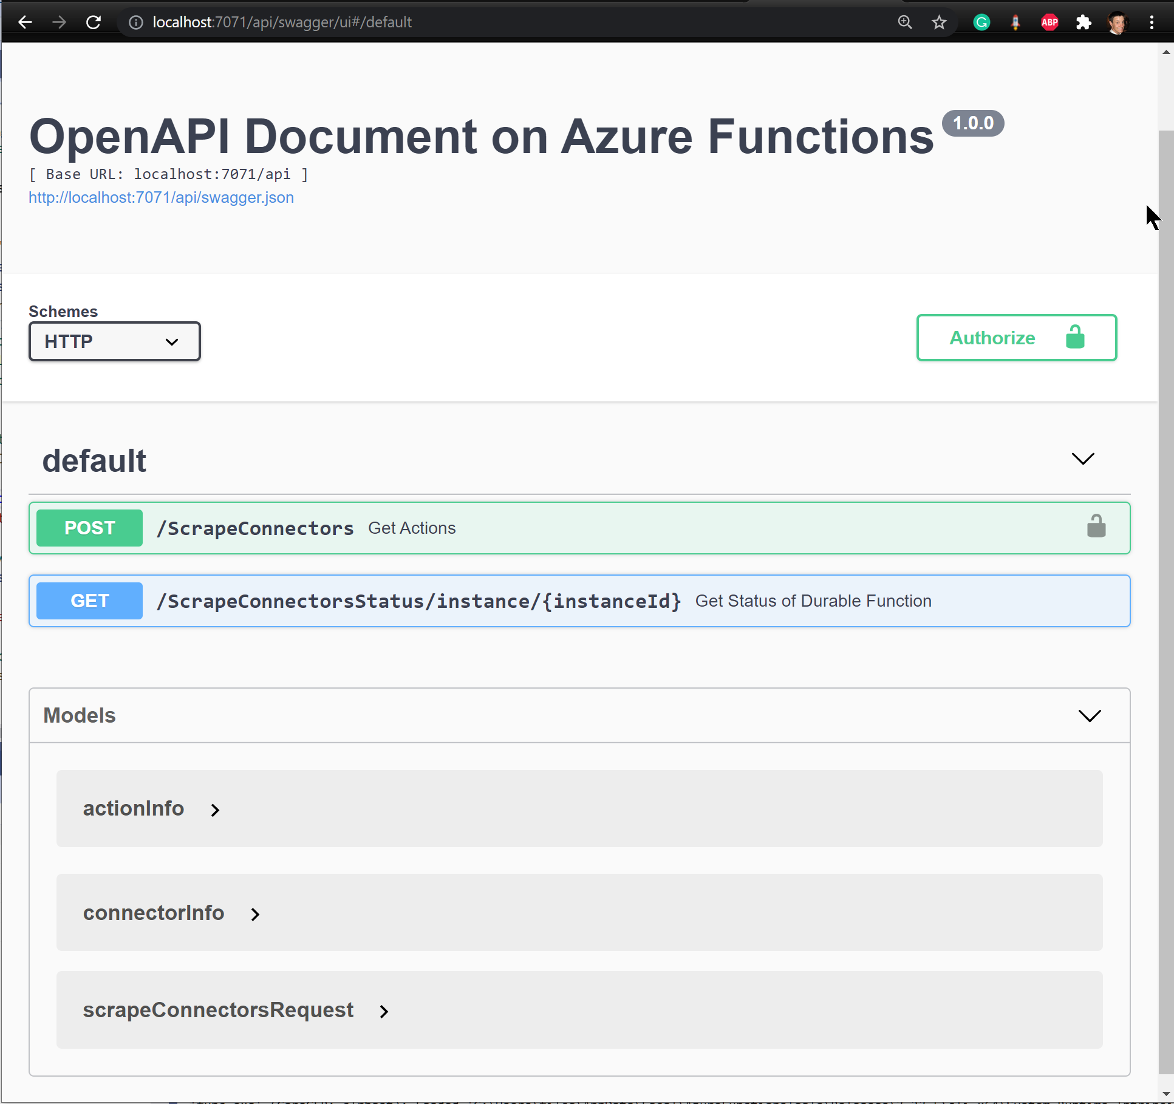Open the Extensions puzzle piece menu
1174x1104 pixels.
click(1084, 22)
